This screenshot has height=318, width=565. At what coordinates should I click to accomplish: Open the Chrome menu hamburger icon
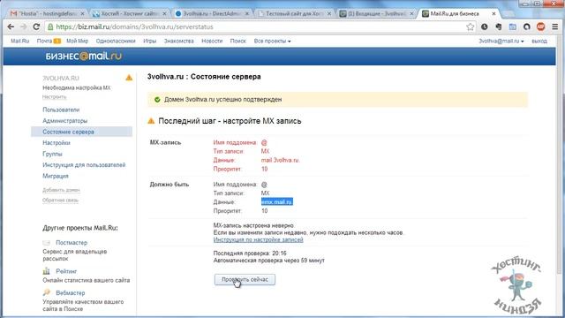[555, 26]
